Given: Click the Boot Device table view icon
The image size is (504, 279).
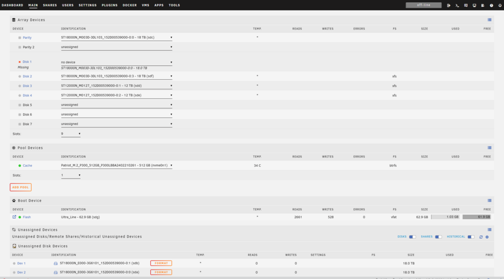Looking at the screenshot, I should 489,201.
